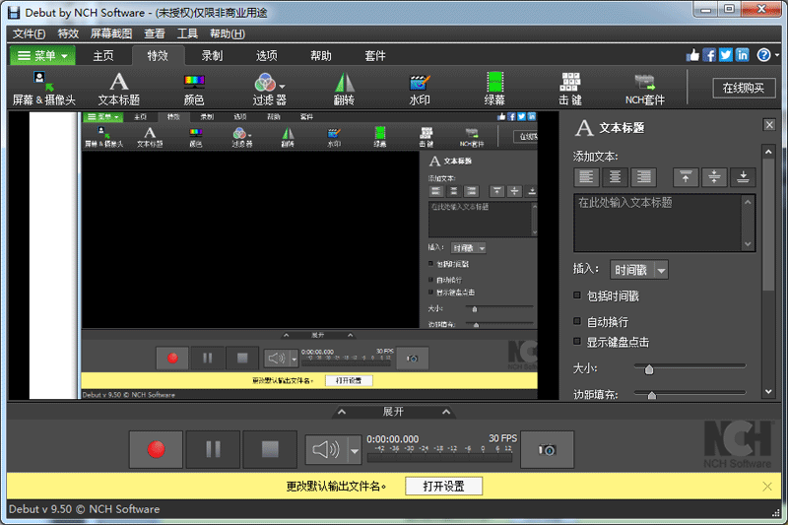The image size is (788, 525).
Task: Open the audio options dropdown arrow
Action: [355, 449]
